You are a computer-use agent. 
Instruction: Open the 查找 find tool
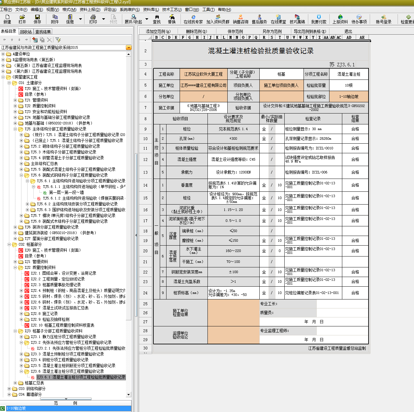click(157, 19)
